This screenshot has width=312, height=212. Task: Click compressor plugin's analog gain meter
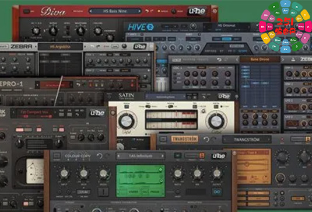[x=36, y=171]
